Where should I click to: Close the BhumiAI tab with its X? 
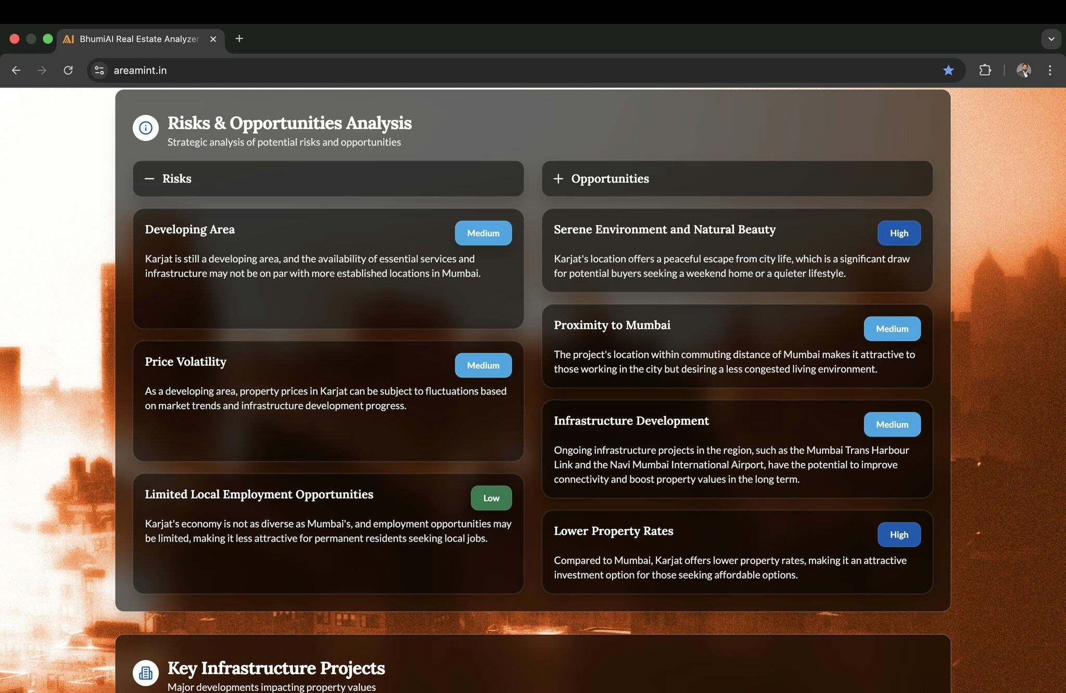(x=213, y=39)
